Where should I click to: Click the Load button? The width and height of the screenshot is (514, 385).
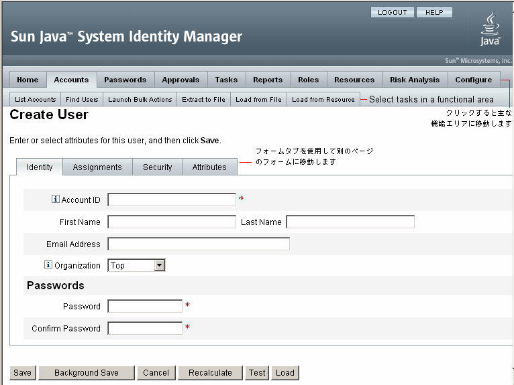285,372
